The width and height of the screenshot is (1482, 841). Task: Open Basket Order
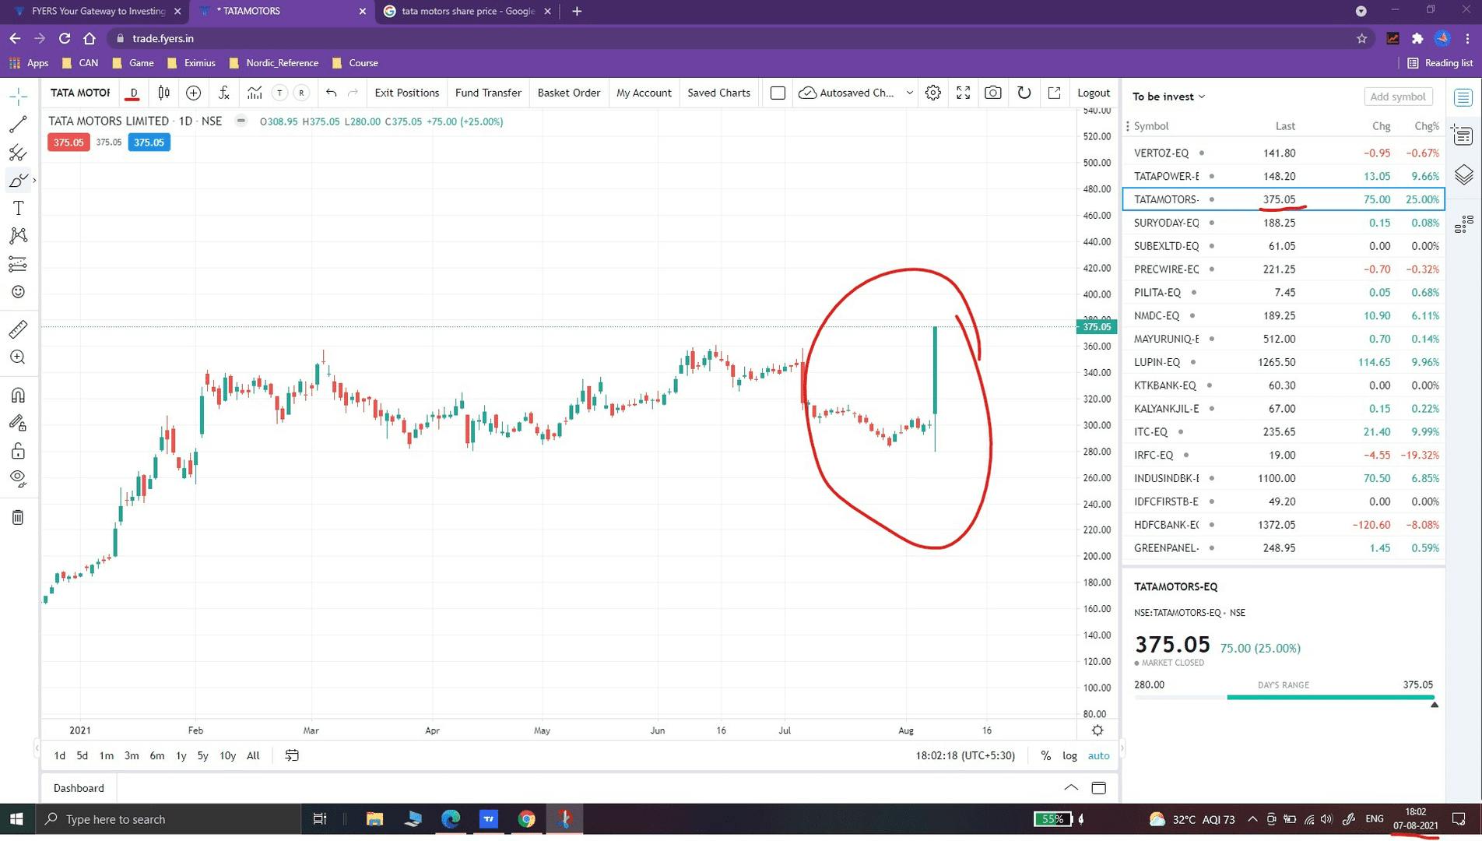[x=569, y=93]
